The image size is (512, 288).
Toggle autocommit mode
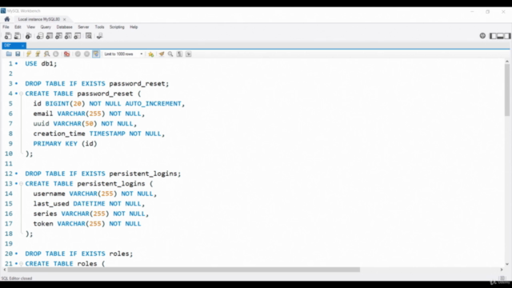pyautogui.click(x=96, y=54)
